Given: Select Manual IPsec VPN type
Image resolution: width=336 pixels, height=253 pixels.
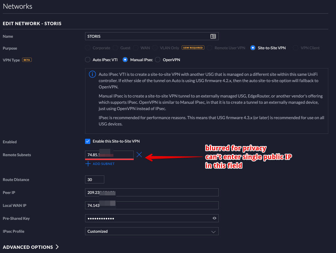Looking at the screenshot, I should [x=125, y=60].
